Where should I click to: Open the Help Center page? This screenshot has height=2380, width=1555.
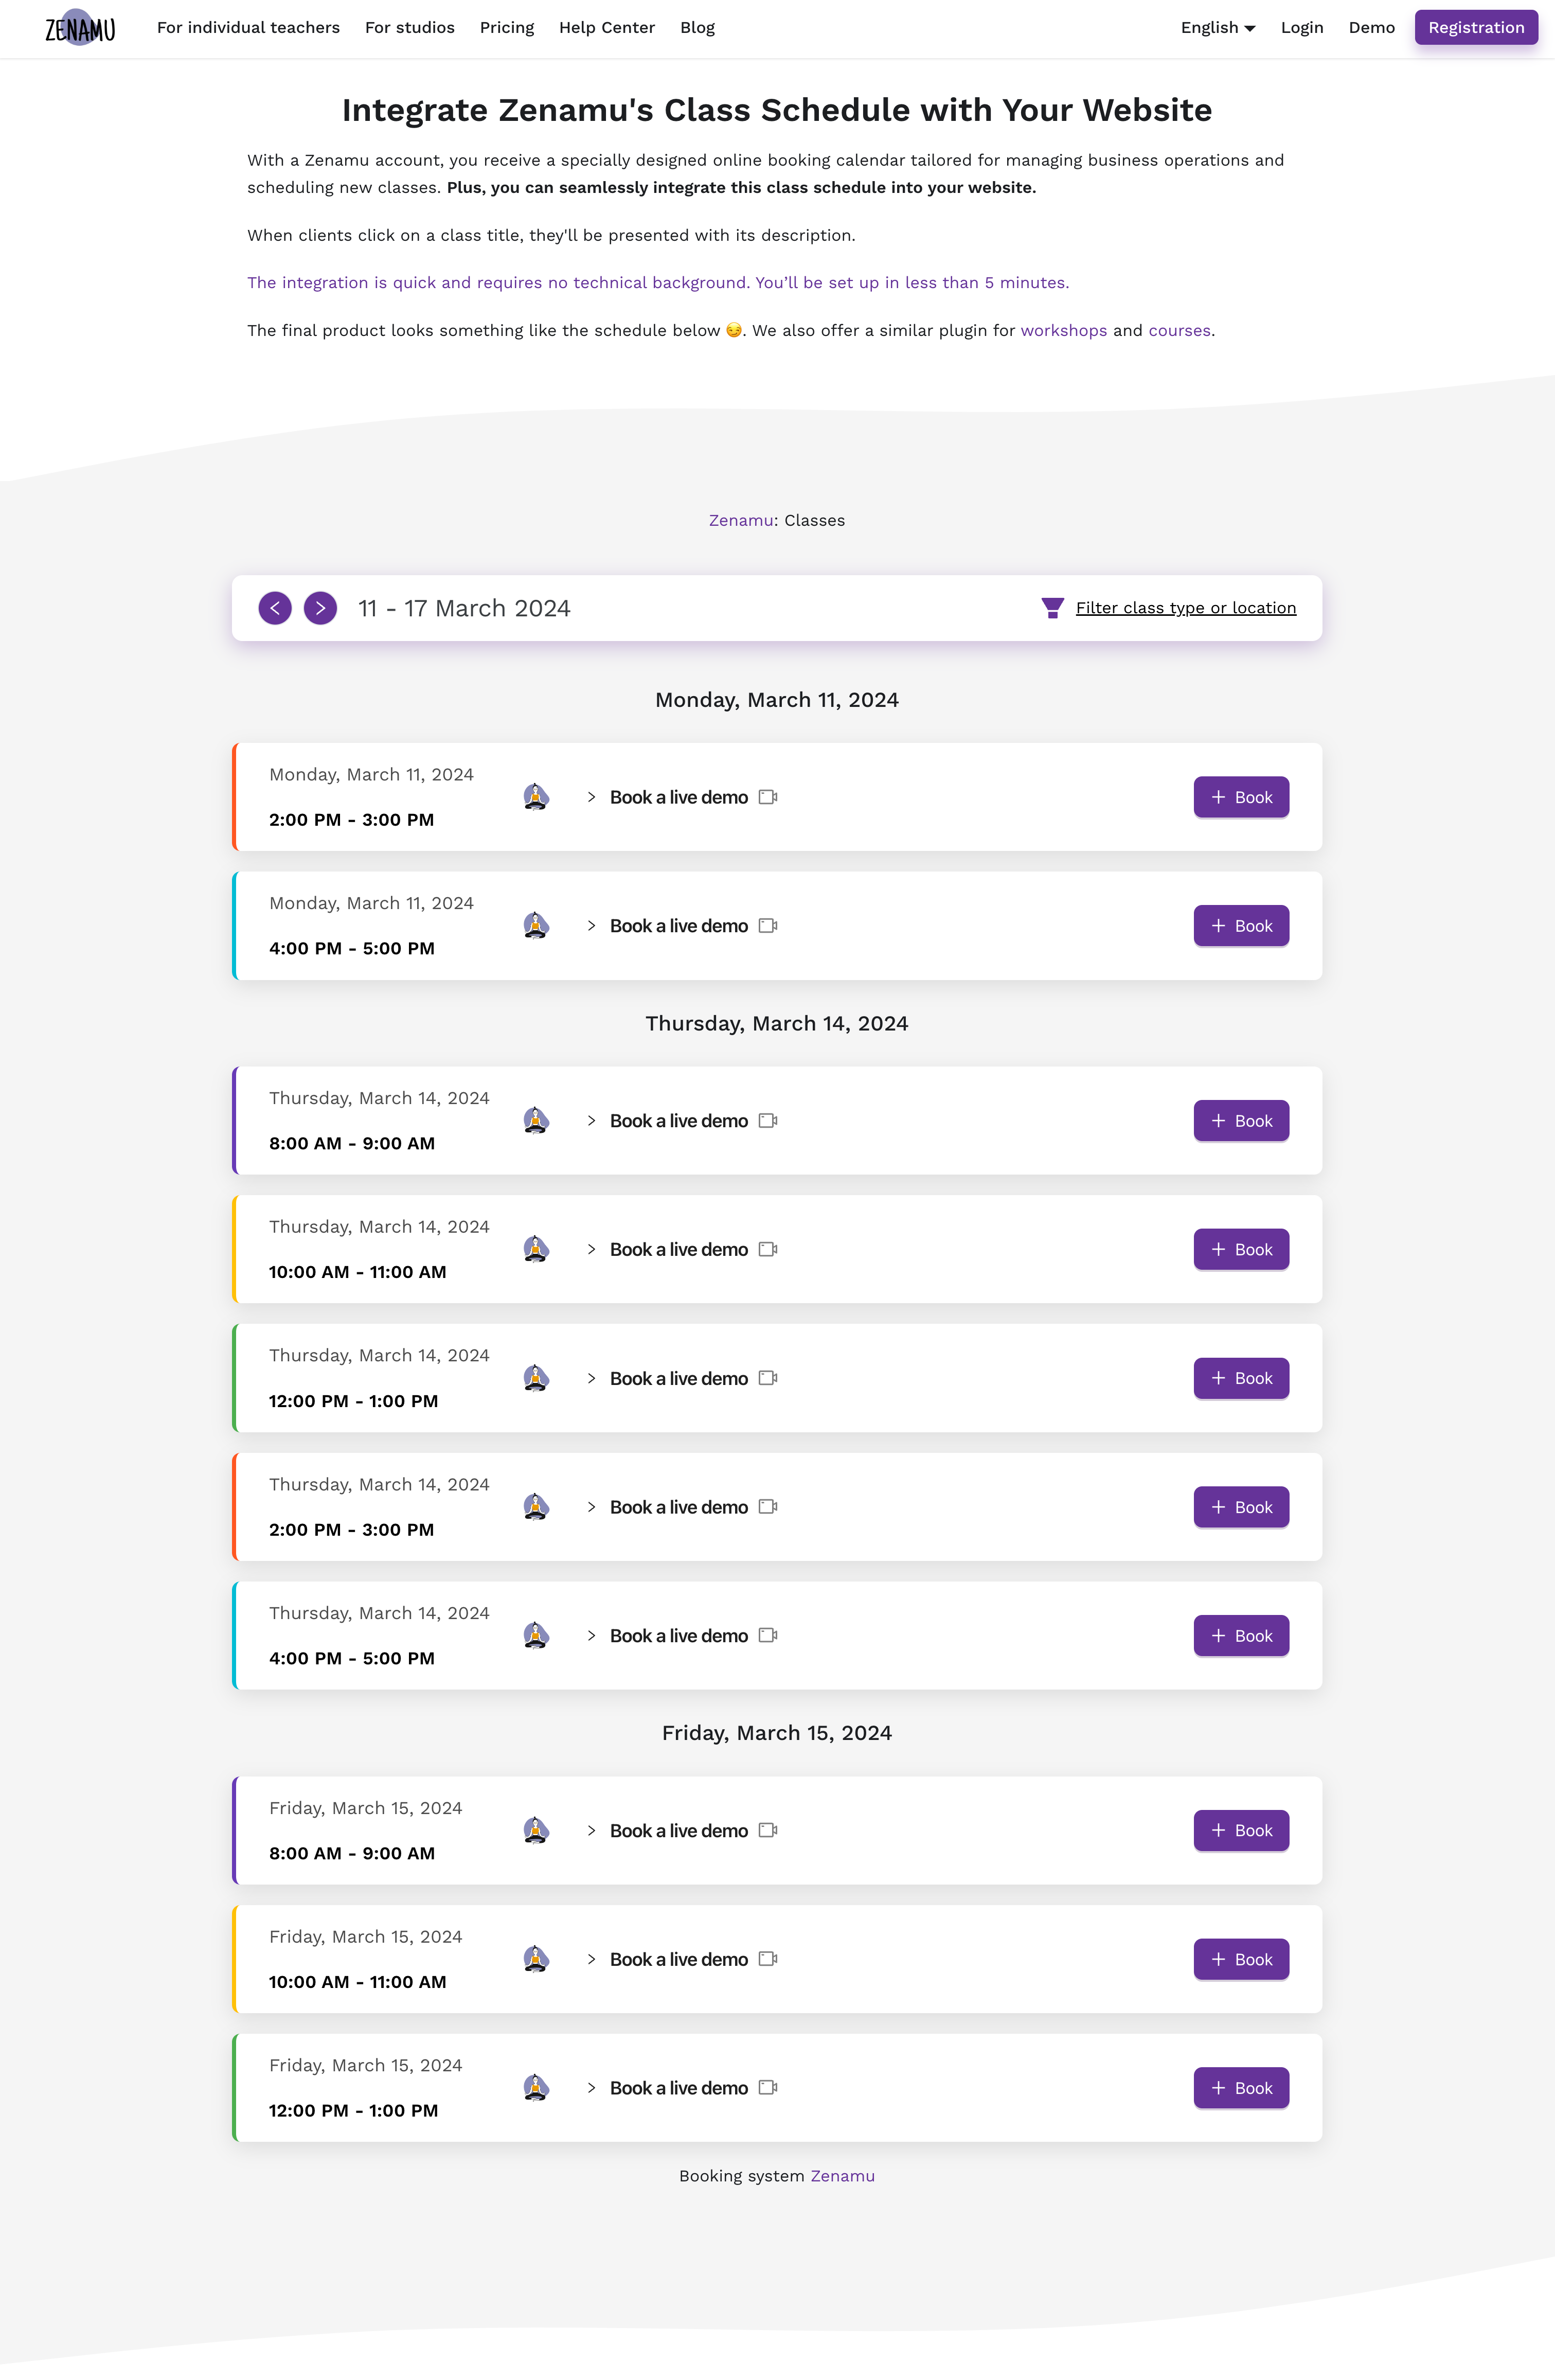pos(607,28)
